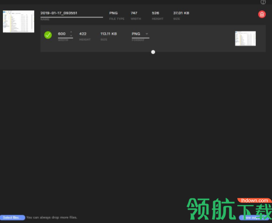Increase width using the up stepper arrow
This screenshot has height=223, width=272.
(71, 32)
